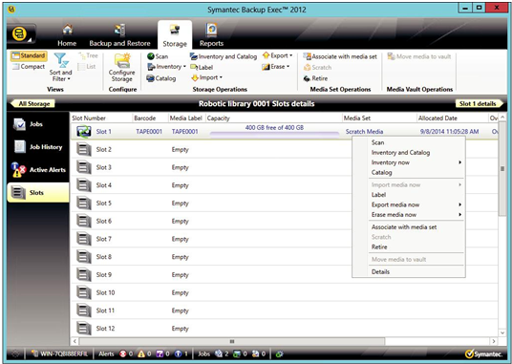Screen dimensions: 512x364
Task: Choose Associate with media set in the context menu
Action: pyautogui.click(x=409, y=227)
